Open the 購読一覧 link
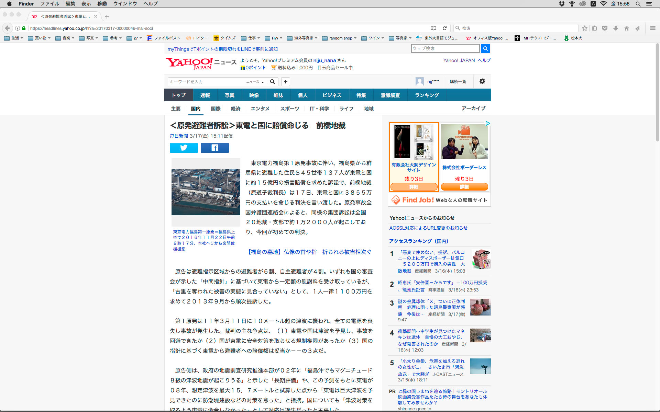Screen dimensions: 660x412 point(458,81)
